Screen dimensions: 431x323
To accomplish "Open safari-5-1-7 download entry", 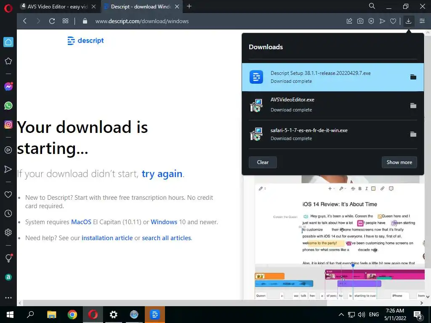I will click(333, 134).
